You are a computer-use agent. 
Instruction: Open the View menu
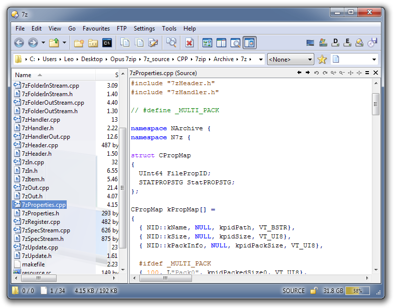55,29
